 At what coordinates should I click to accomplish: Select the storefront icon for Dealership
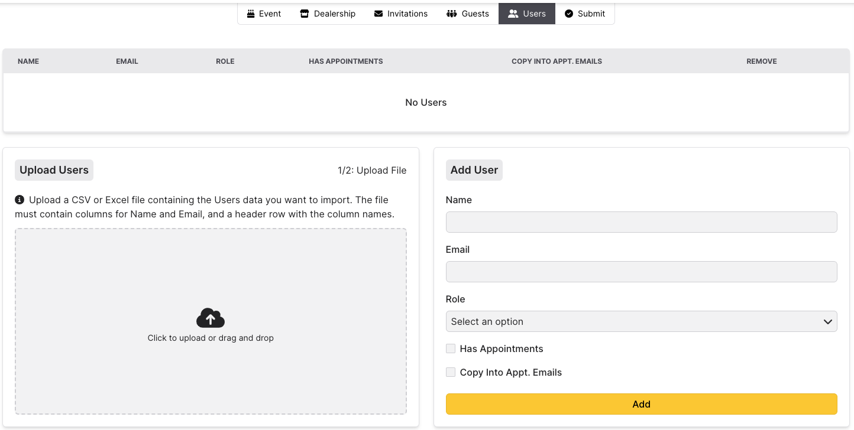pyautogui.click(x=305, y=13)
